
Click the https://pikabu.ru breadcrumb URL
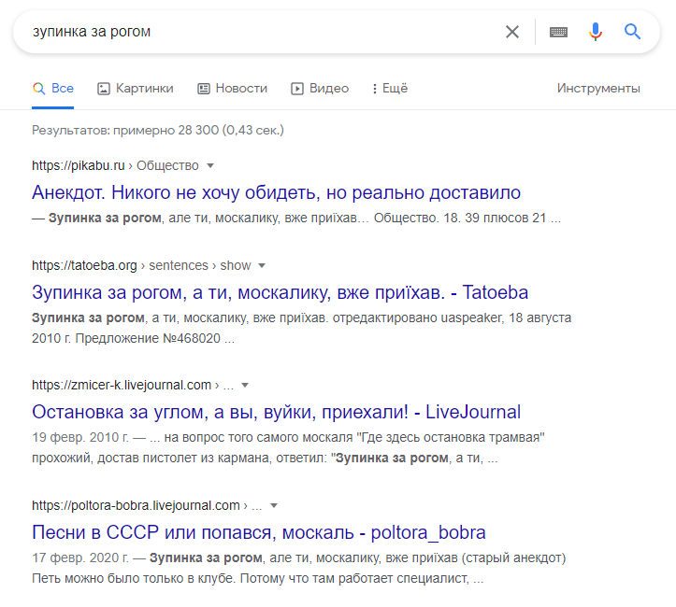(79, 165)
